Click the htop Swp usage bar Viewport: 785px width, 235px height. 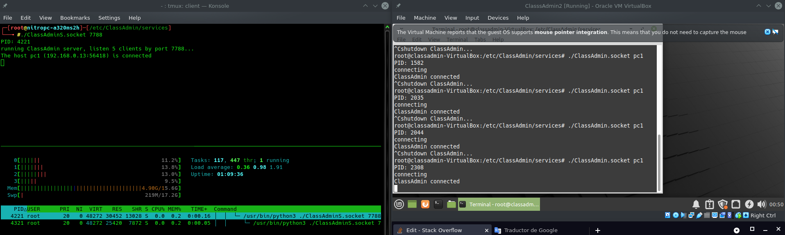[x=94, y=195]
